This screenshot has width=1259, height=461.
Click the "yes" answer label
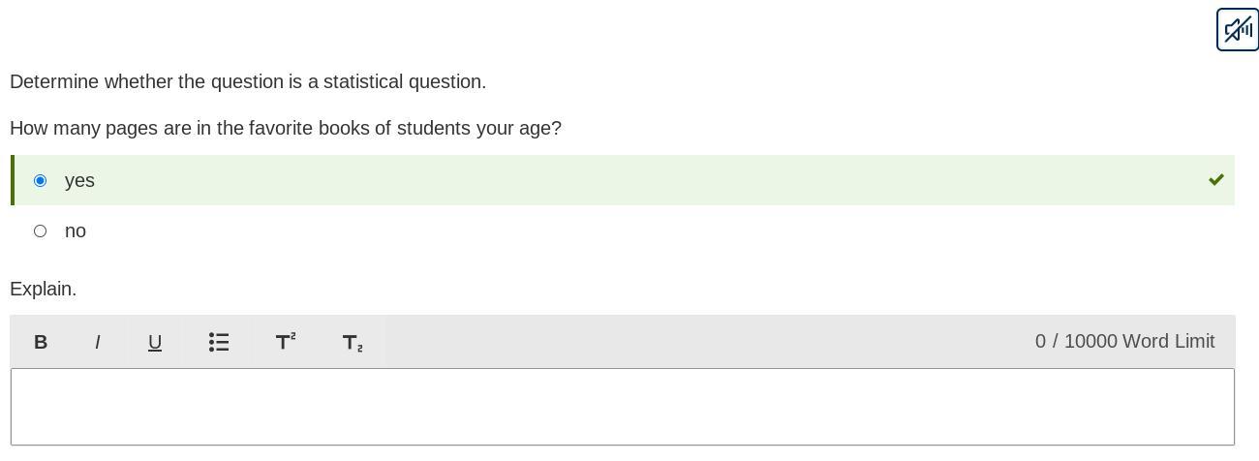pyautogui.click(x=79, y=180)
